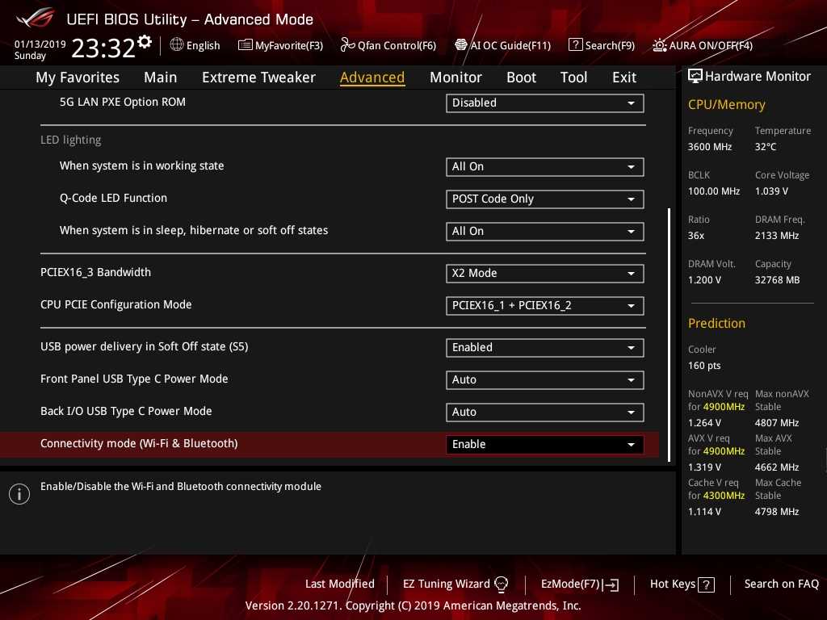Launch AI OC Guide icon
This screenshot has height=620, width=827.
(461, 45)
